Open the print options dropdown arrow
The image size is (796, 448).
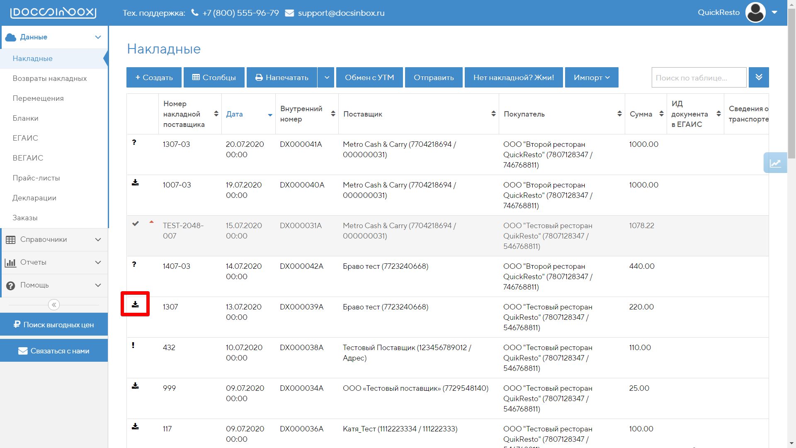coord(327,78)
